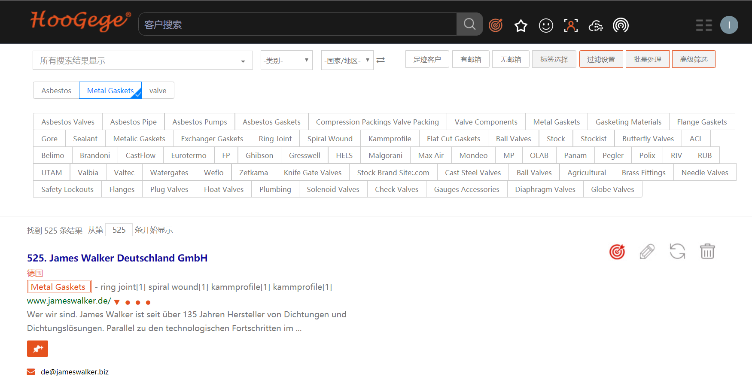752x383 pixels.
Task: Select the Asbestos Valves keyword
Action: (68, 122)
